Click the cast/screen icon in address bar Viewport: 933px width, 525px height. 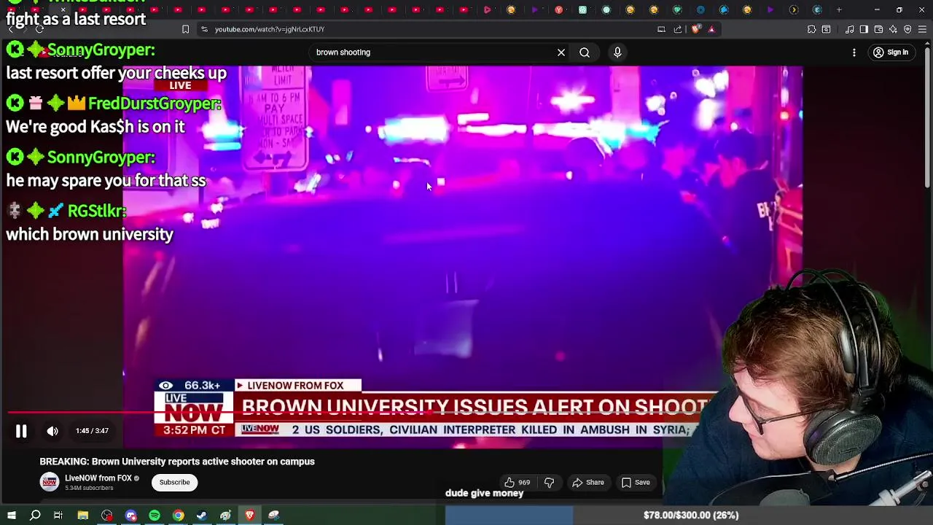pyautogui.click(x=661, y=29)
